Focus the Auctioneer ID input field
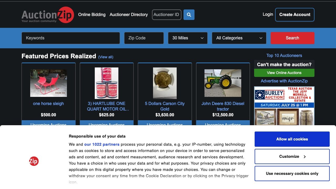The height and width of the screenshot is (189, 336). coord(167,15)
